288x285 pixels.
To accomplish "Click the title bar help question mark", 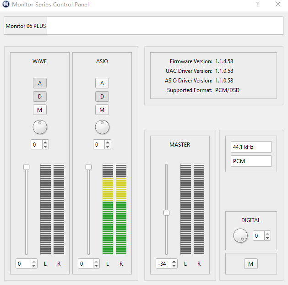I will pos(257,5).
